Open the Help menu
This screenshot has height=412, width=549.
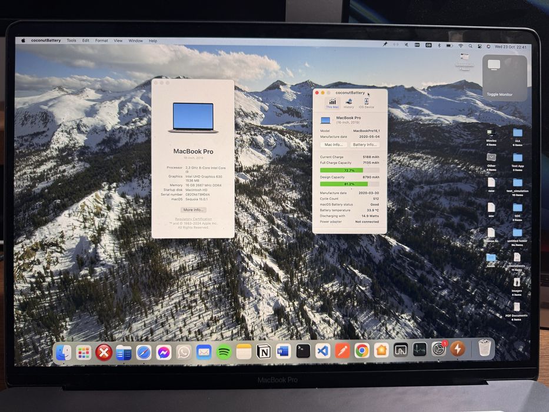(153, 41)
